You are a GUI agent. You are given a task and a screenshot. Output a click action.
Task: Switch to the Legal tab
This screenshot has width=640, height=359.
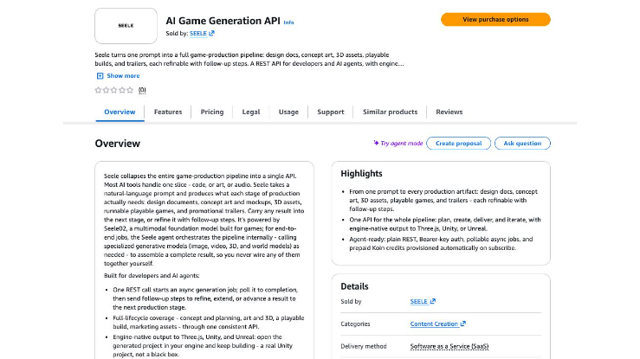pos(251,112)
